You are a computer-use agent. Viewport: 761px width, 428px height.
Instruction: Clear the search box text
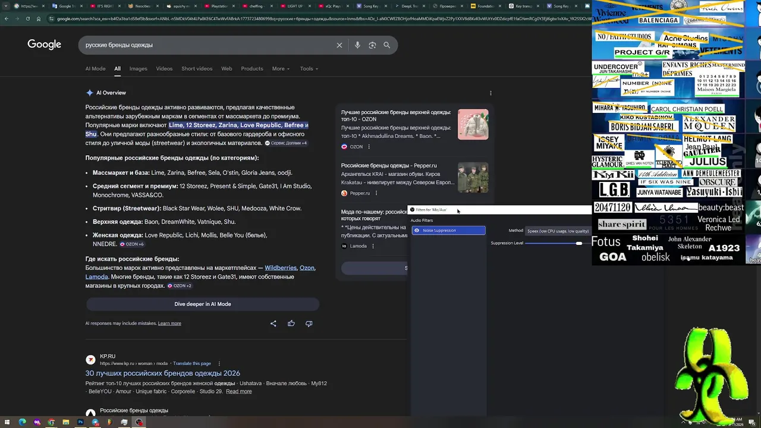pyautogui.click(x=339, y=45)
